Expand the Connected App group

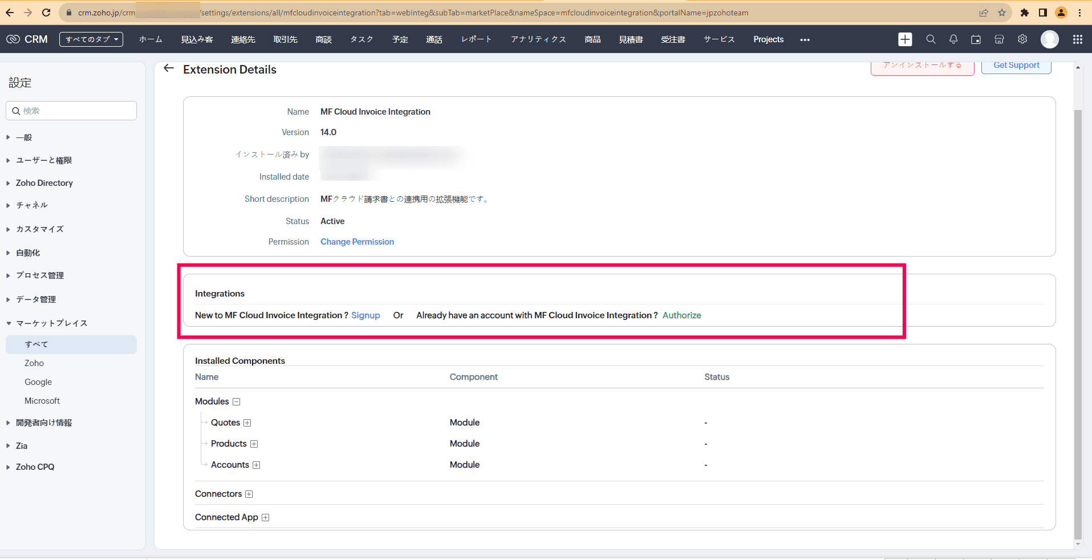coord(265,517)
